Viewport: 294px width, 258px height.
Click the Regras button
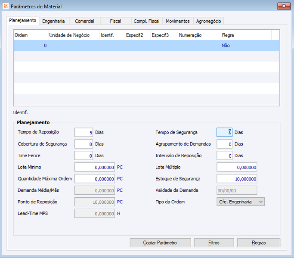tap(259, 242)
